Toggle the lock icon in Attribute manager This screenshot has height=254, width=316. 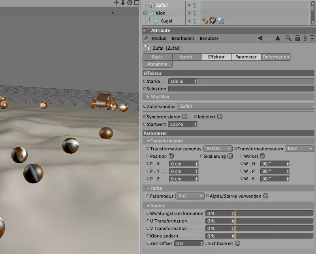pyautogui.click(x=297, y=38)
